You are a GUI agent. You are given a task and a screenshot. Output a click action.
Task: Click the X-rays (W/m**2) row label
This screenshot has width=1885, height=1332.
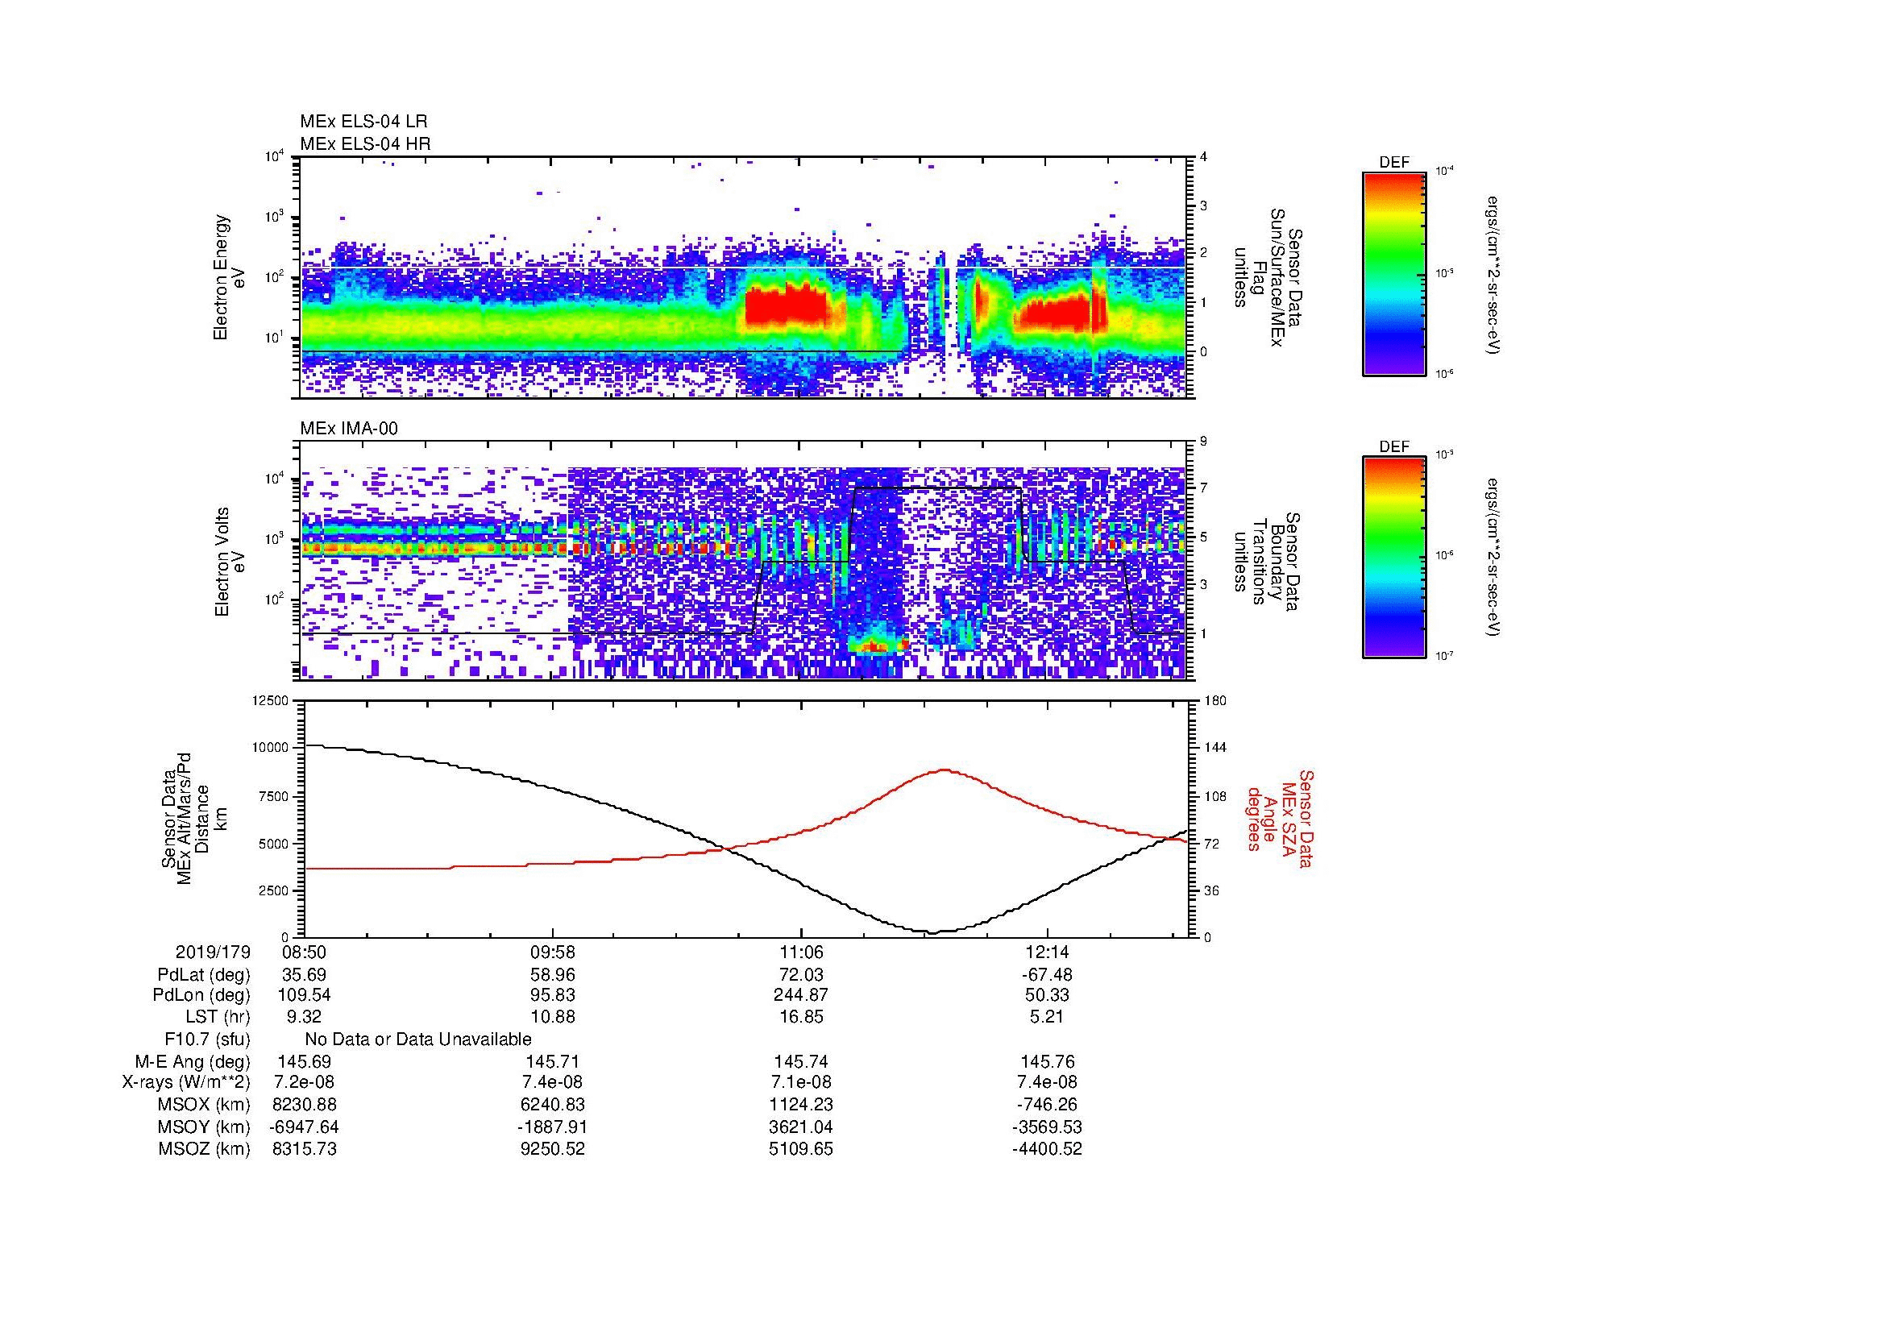[186, 1083]
